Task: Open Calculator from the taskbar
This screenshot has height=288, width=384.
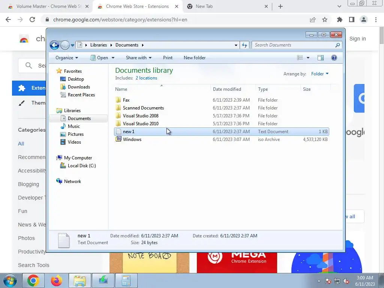Action: [126, 280]
